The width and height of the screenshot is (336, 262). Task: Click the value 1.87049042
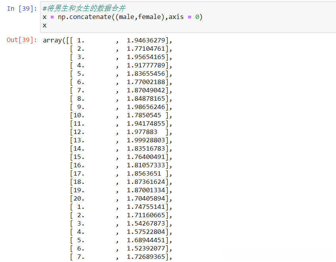pyautogui.click(x=146, y=90)
